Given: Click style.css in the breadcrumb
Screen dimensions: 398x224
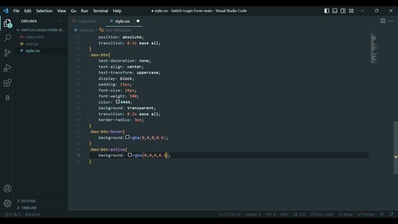Looking at the screenshot, I should click(x=86, y=30).
